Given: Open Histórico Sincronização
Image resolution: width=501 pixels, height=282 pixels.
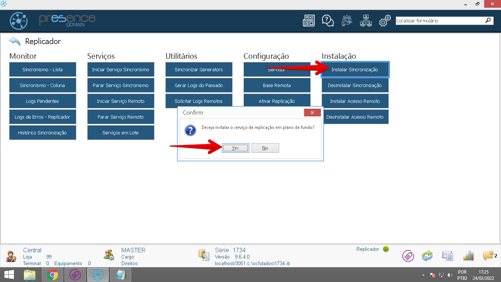Looking at the screenshot, I should [43, 133].
